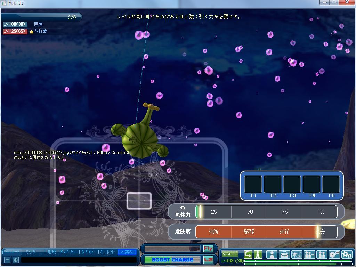Open the chat speech bubble icon

334,254
